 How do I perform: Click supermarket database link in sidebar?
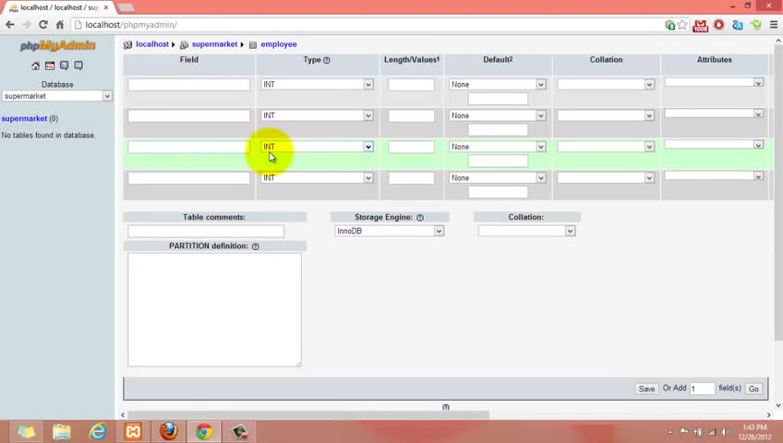[x=24, y=119]
